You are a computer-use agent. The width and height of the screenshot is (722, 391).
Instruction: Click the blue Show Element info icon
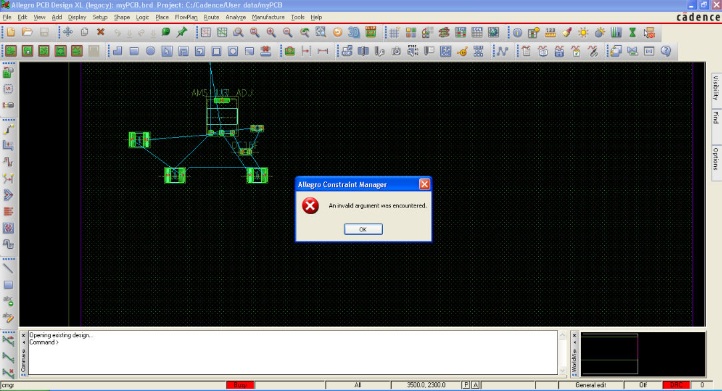517,33
